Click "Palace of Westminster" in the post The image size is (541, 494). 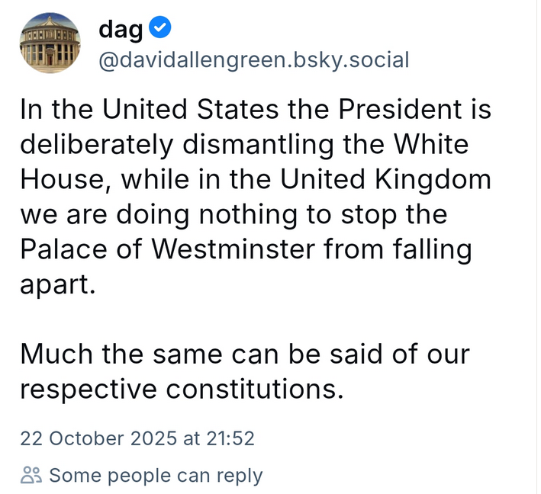pos(164,249)
